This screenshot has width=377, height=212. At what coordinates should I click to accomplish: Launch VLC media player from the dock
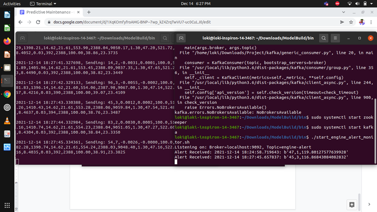(7, 121)
